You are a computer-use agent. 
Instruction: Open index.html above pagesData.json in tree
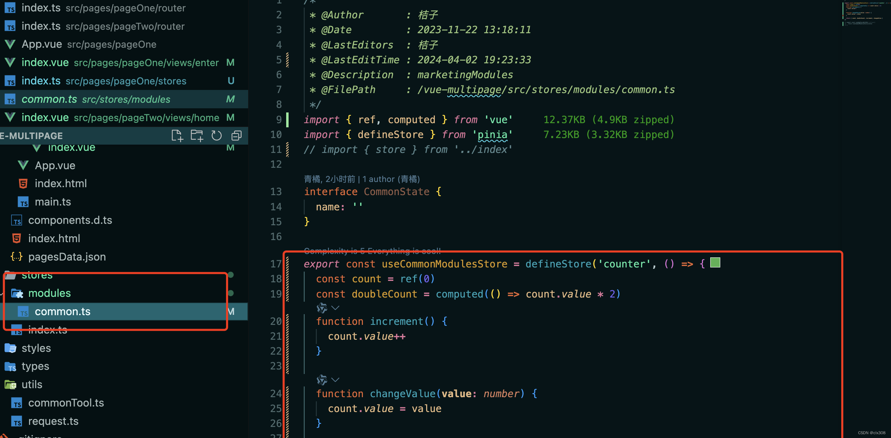tap(124, 239)
